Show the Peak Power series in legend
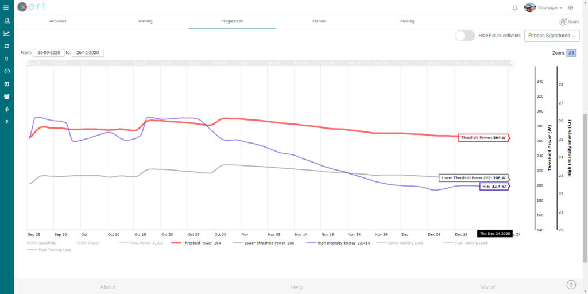 coord(141,243)
